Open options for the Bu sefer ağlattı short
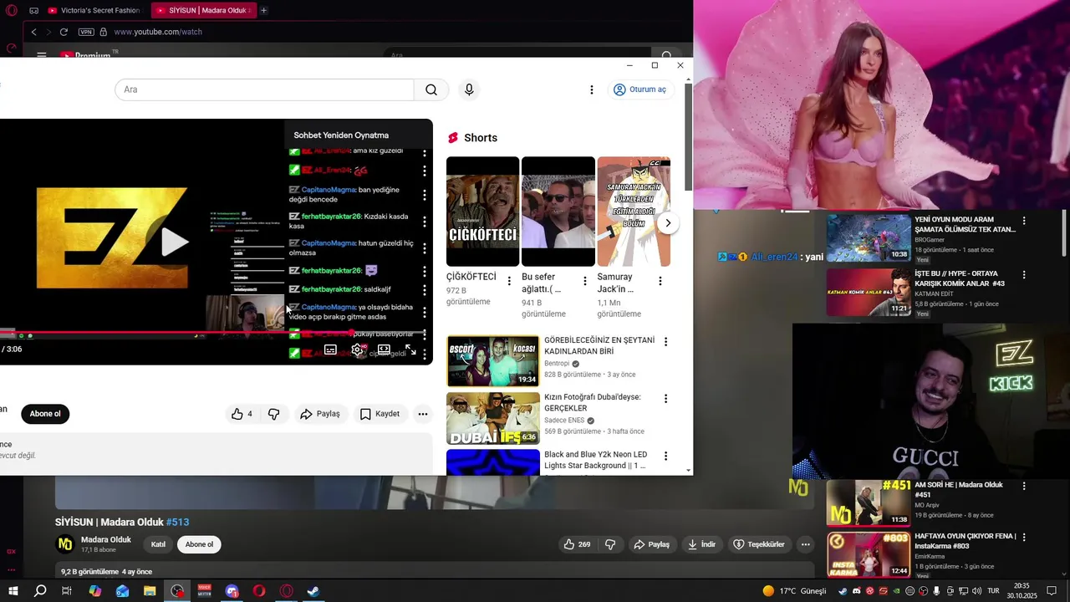 click(x=584, y=281)
